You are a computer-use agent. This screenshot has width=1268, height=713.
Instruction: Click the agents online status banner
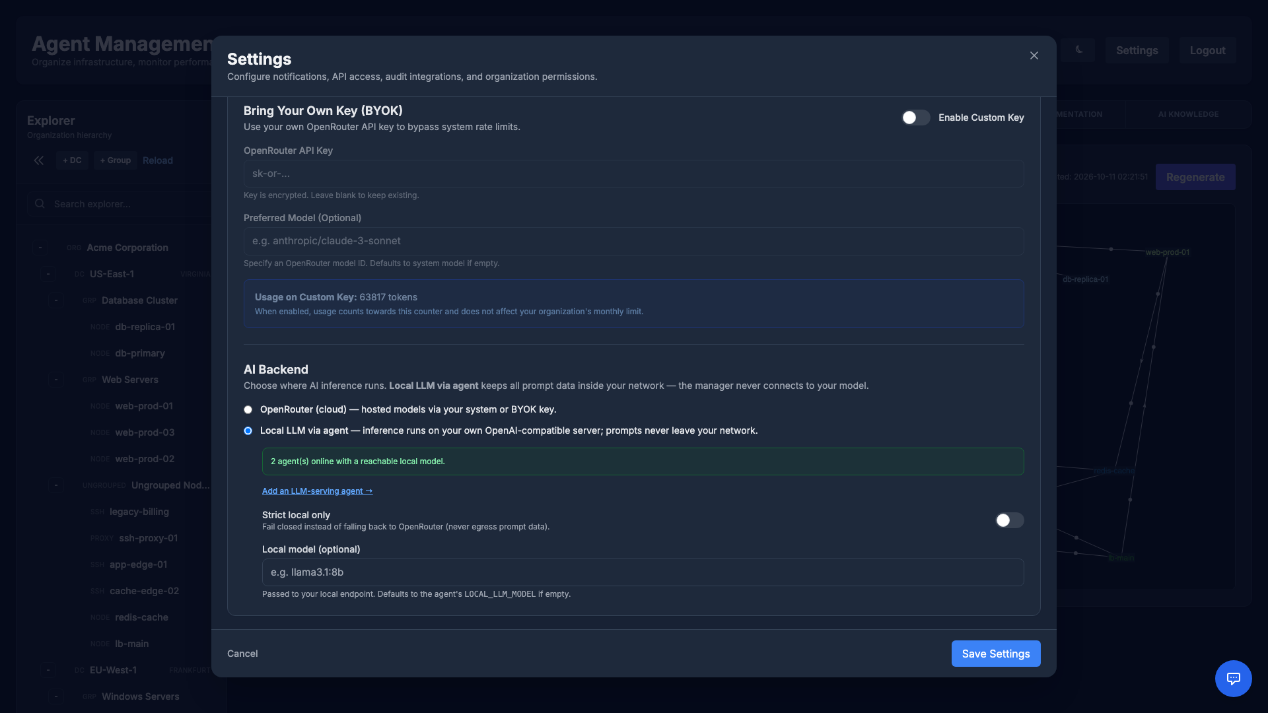point(643,461)
